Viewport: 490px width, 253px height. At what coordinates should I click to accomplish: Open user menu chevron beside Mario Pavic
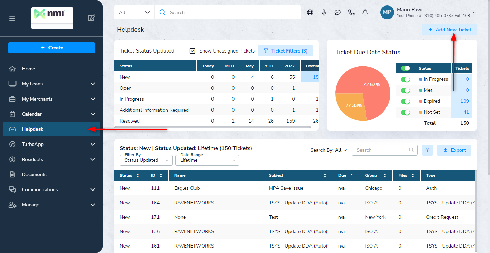pyautogui.click(x=474, y=13)
